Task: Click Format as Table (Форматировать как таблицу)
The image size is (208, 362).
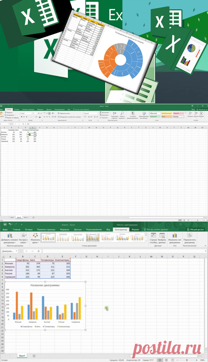Action: tap(144, 115)
